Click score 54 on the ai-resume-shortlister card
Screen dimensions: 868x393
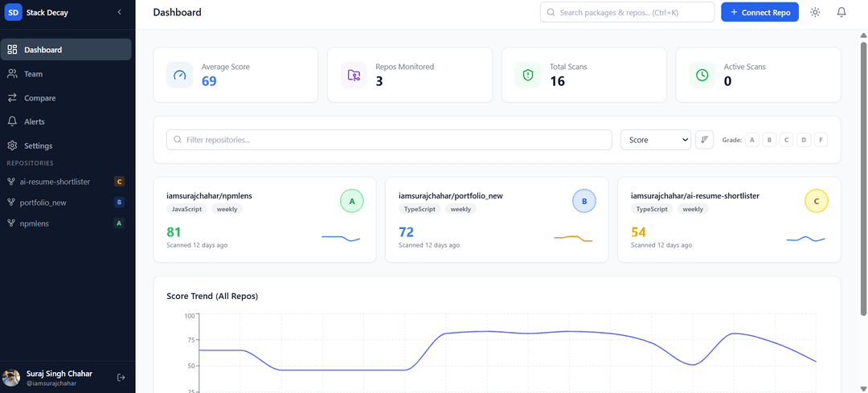click(x=638, y=232)
